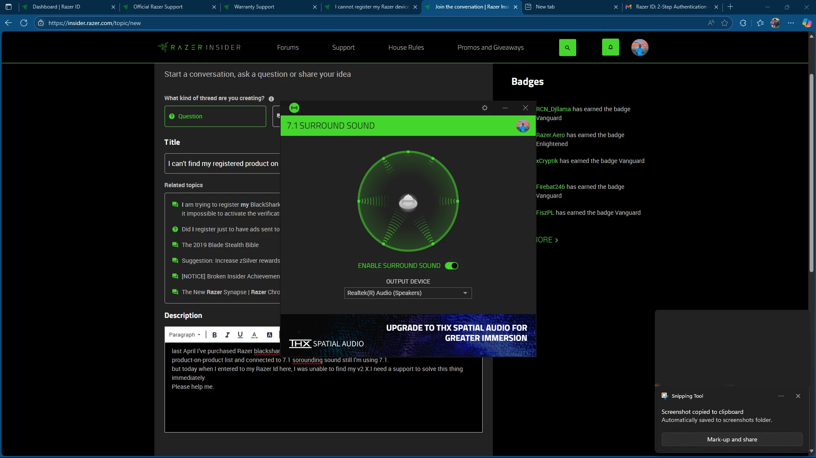This screenshot has height=458, width=816.
Task: Select the top center speaker node
Action: coord(408,152)
